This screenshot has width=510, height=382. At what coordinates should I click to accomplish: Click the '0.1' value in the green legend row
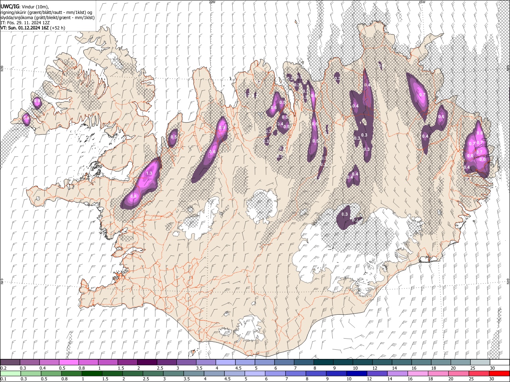pyautogui.click(x=3, y=379)
